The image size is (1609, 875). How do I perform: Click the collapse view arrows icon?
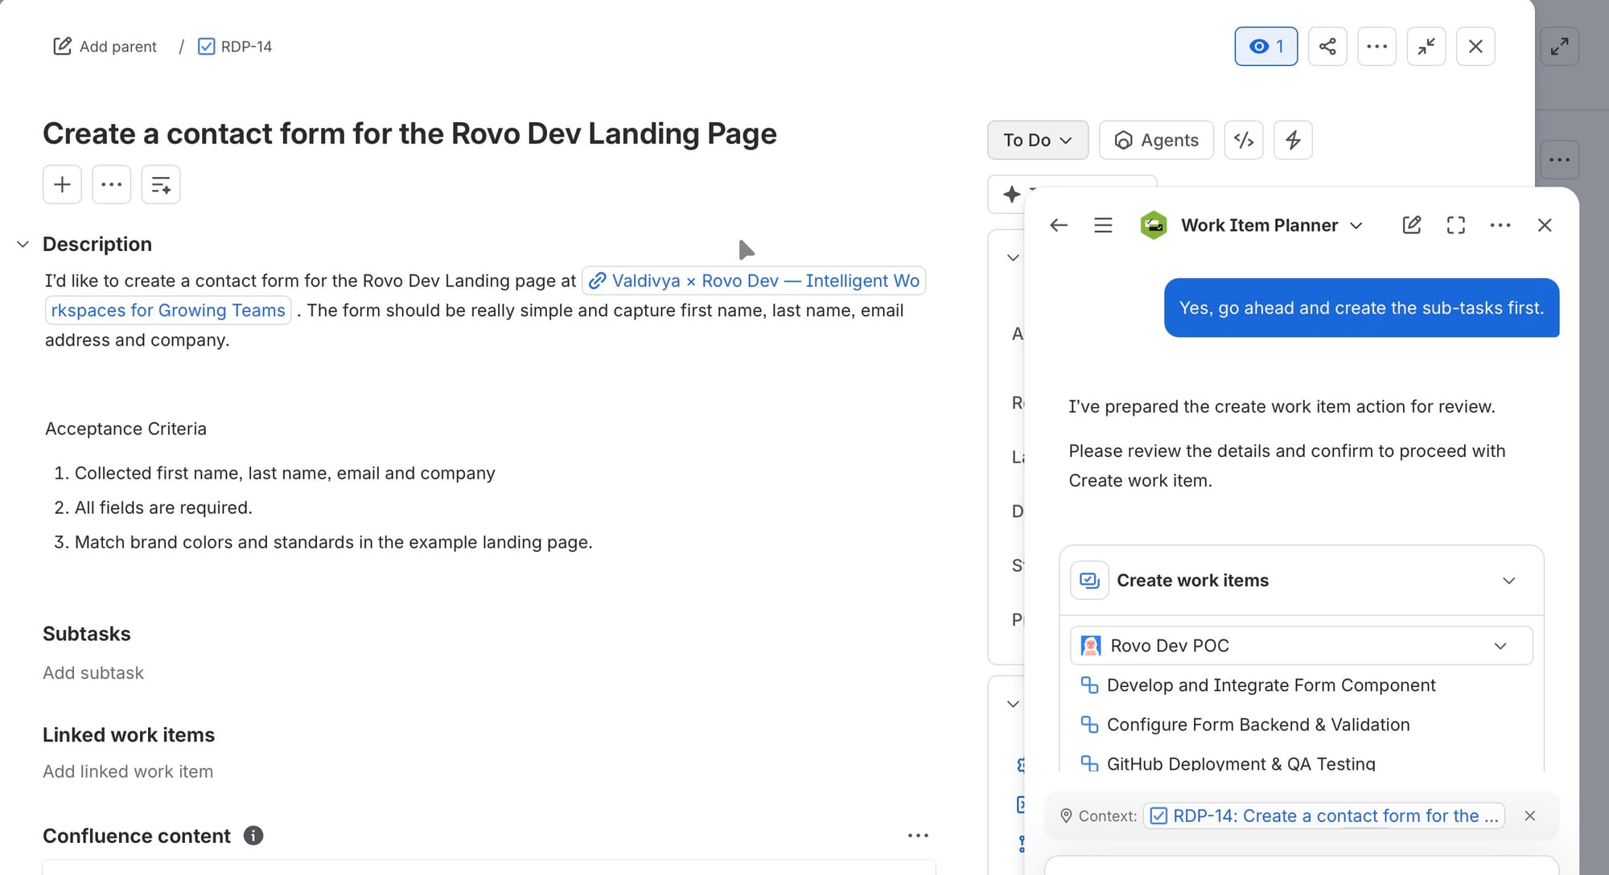point(1426,46)
